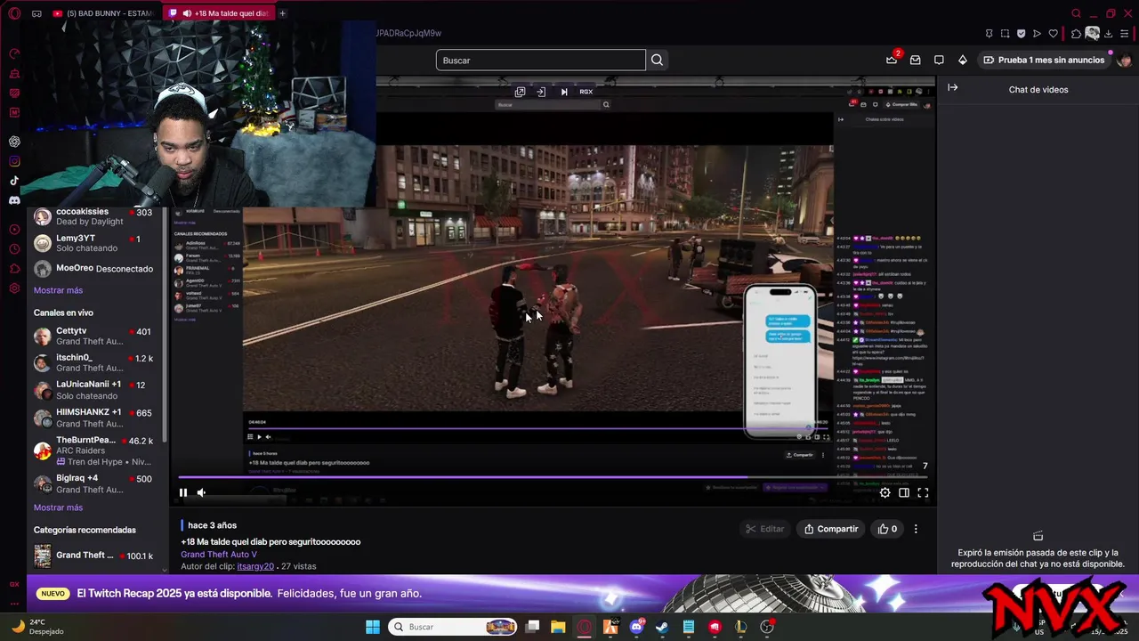The image size is (1139, 641).
Task: Click the snapshot icon in address bar
Action: pos(1005,34)
